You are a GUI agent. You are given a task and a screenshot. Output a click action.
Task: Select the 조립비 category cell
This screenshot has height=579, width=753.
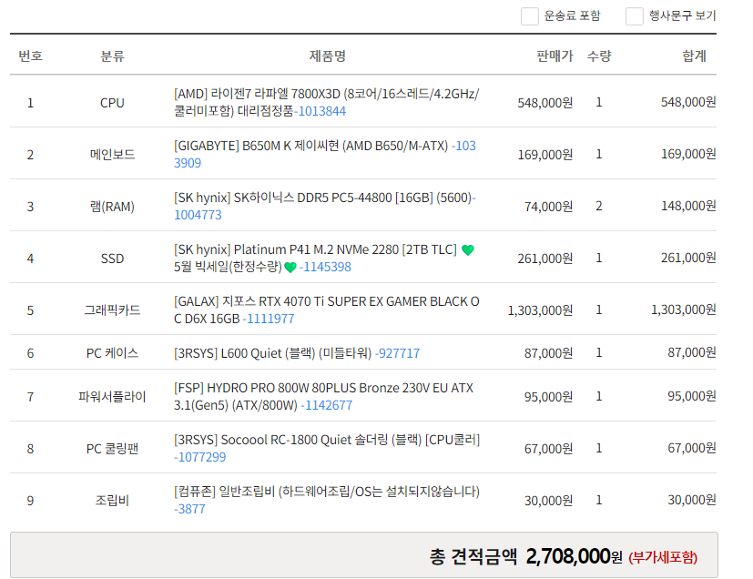point(112,501)
